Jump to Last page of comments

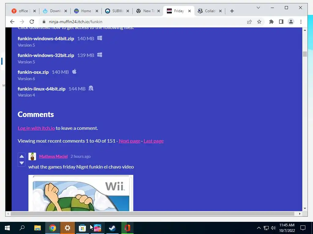pos(153,141)
